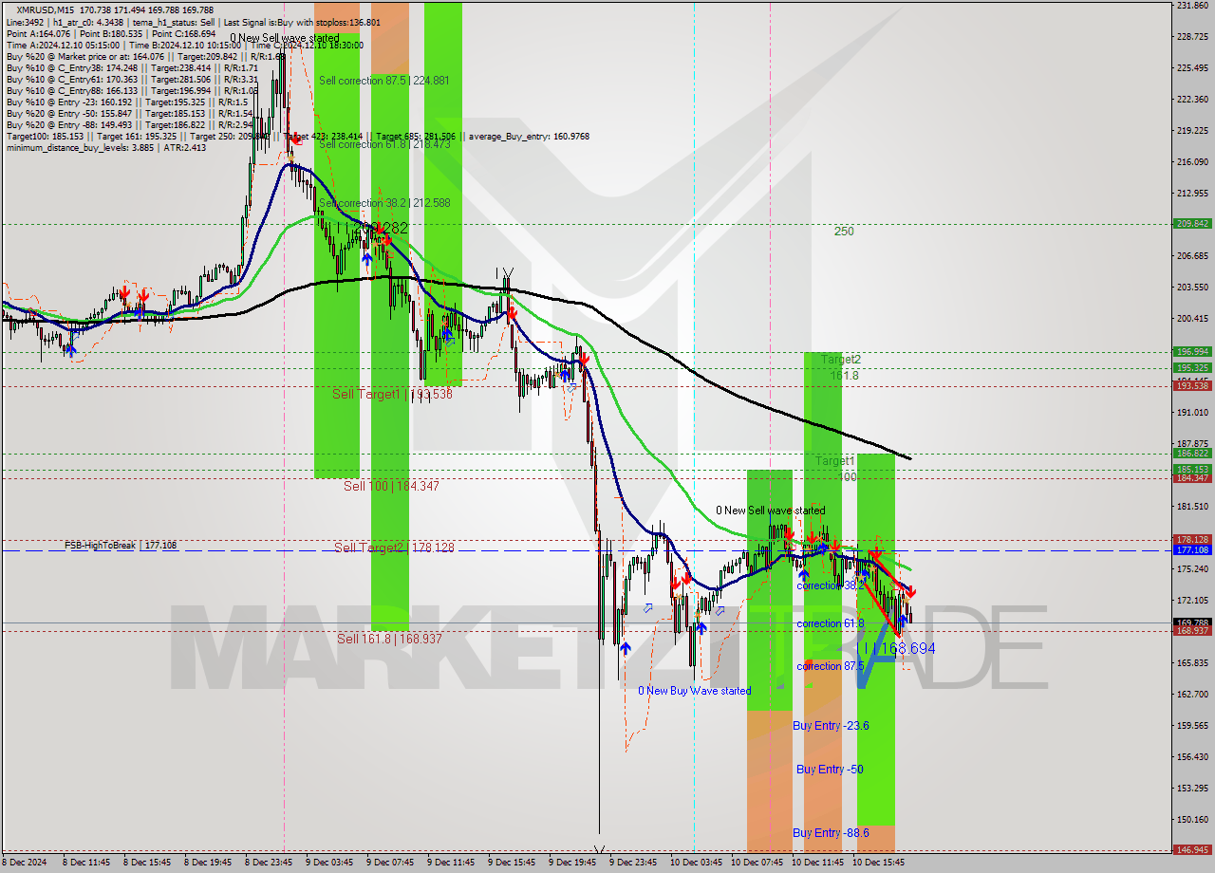1215x873 pixels.
Task: Select the 'Buy Entry -23.6' label
Action: [831, 726]
